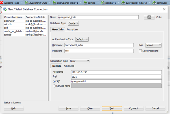
Task: Select the oracle_xe_datab... connection row
Action: [25, 31]
